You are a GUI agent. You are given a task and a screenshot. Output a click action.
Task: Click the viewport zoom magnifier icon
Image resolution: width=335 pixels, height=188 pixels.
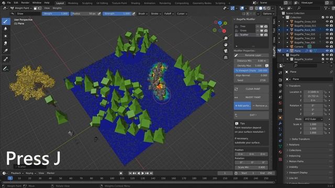[226, 38]
